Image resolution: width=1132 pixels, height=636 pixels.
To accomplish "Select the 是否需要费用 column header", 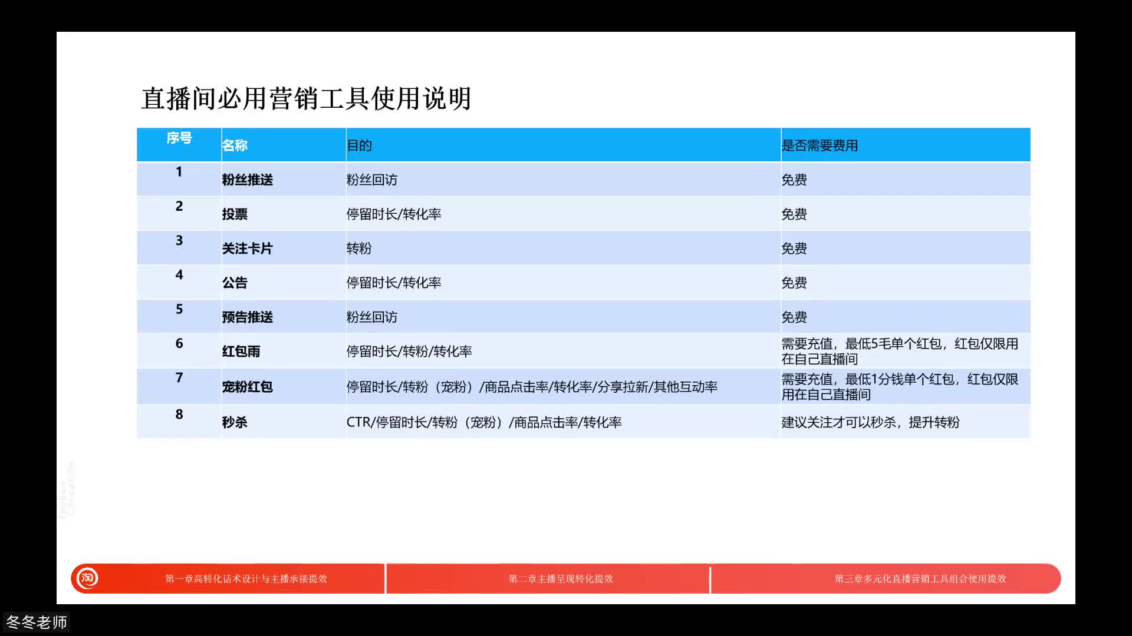I will click(821, 145).
